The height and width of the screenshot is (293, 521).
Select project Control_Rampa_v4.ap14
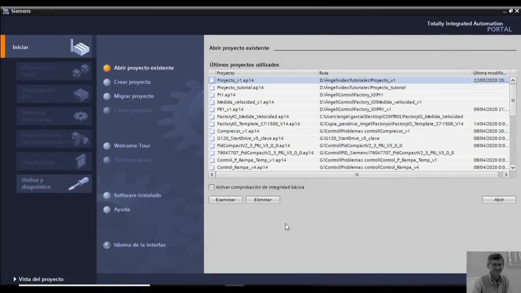[242, 167]
